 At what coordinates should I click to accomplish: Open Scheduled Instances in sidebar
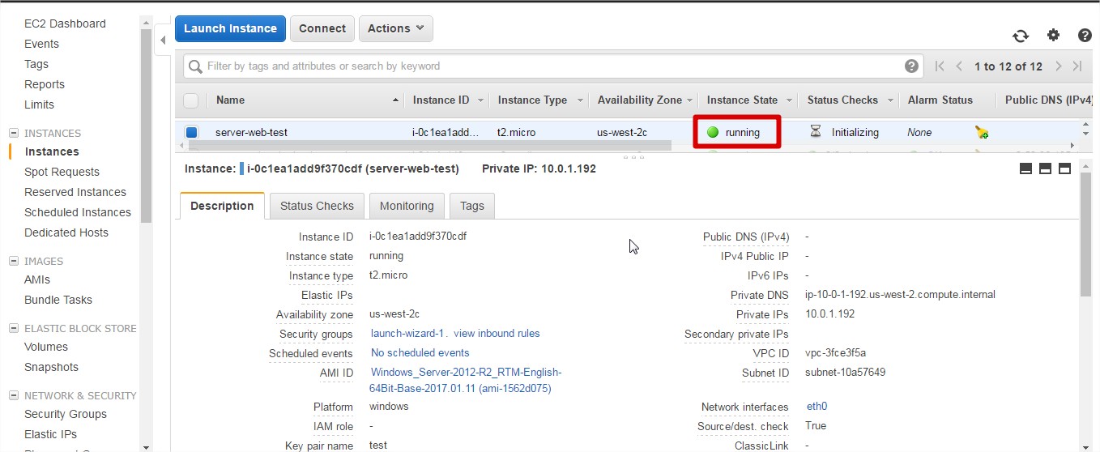click(78, 212)
